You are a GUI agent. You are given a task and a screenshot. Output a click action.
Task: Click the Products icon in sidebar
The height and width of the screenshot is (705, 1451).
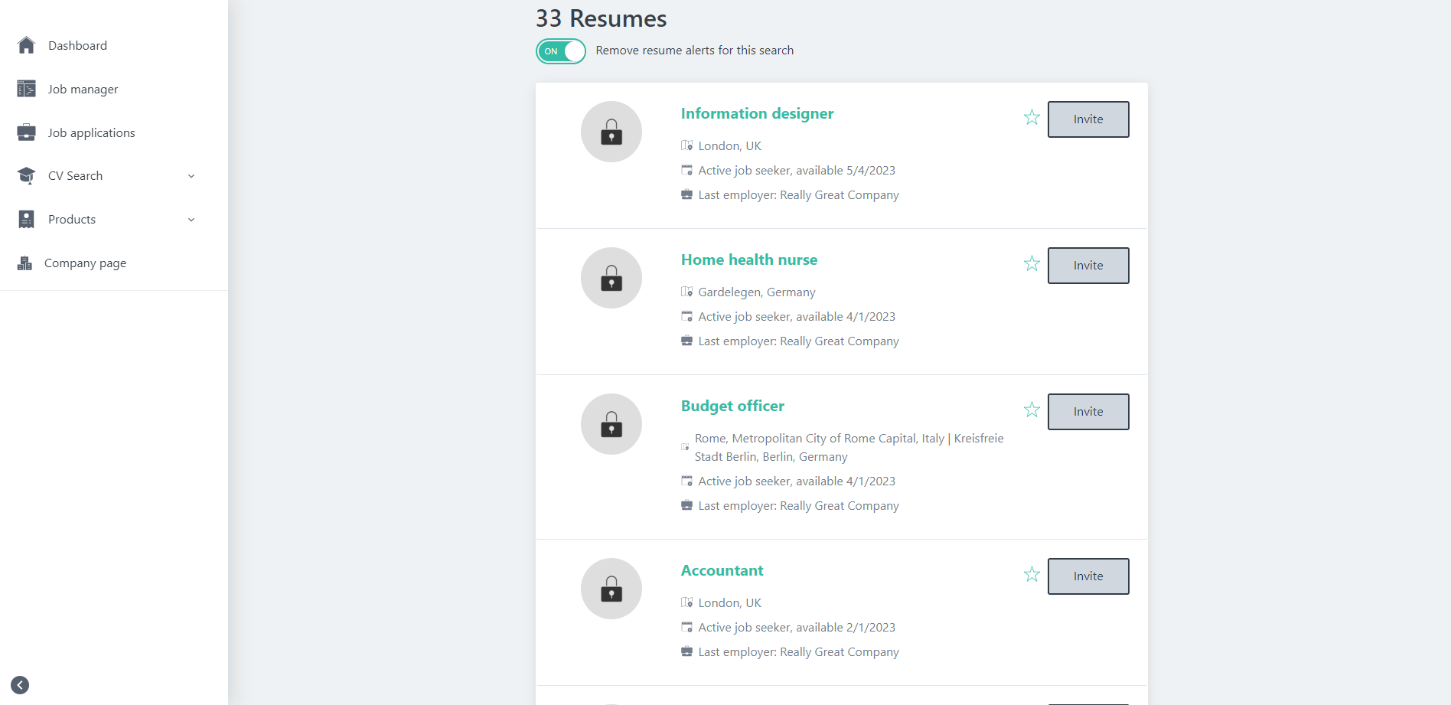(x=26, y=220)
